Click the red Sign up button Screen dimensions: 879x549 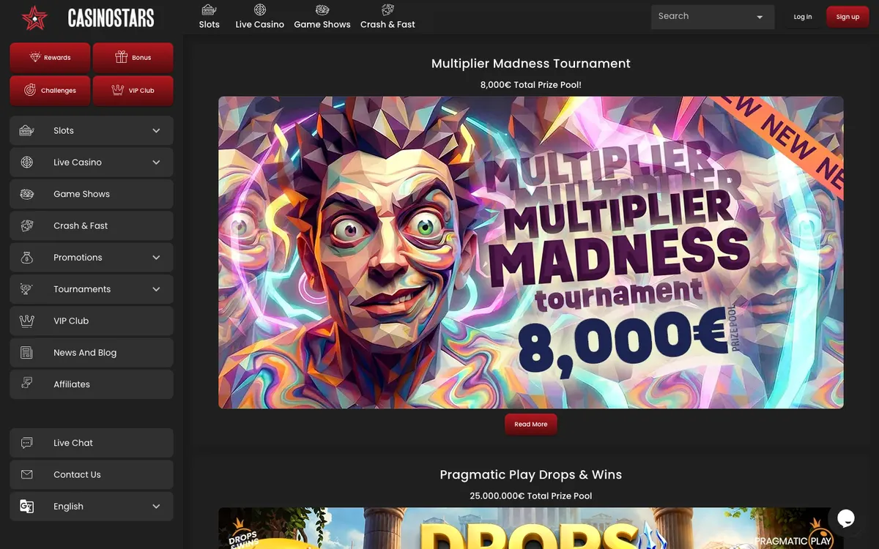pos(848,17)
